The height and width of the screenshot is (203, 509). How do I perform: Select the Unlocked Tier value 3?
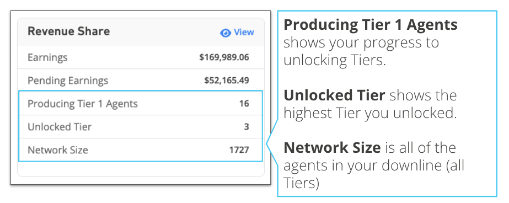coord(247,127)
